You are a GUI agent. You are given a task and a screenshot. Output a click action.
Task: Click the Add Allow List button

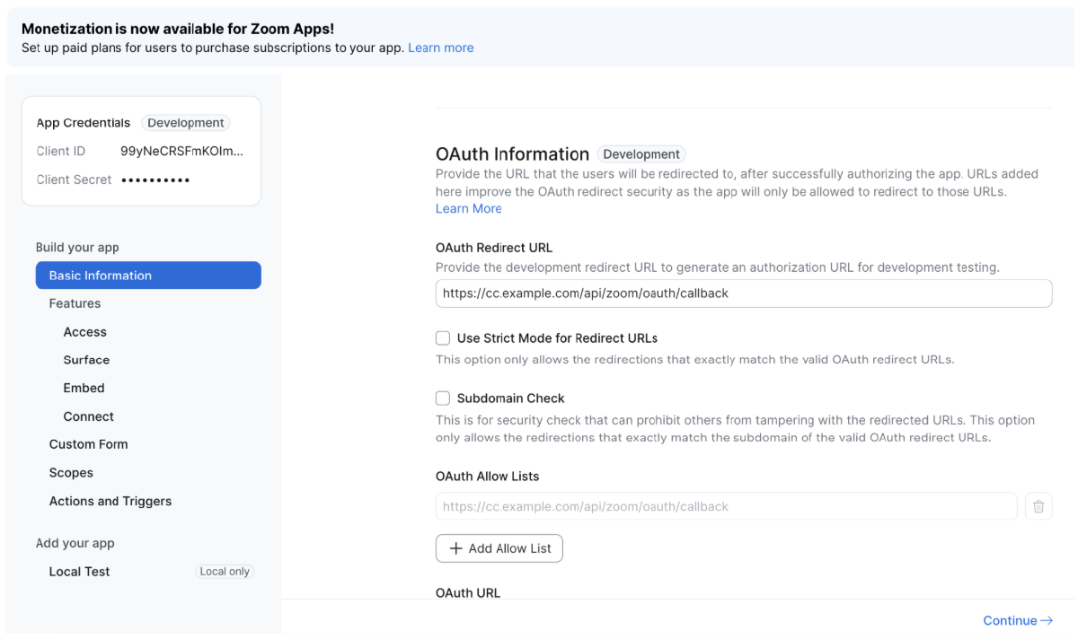[499, 548]
